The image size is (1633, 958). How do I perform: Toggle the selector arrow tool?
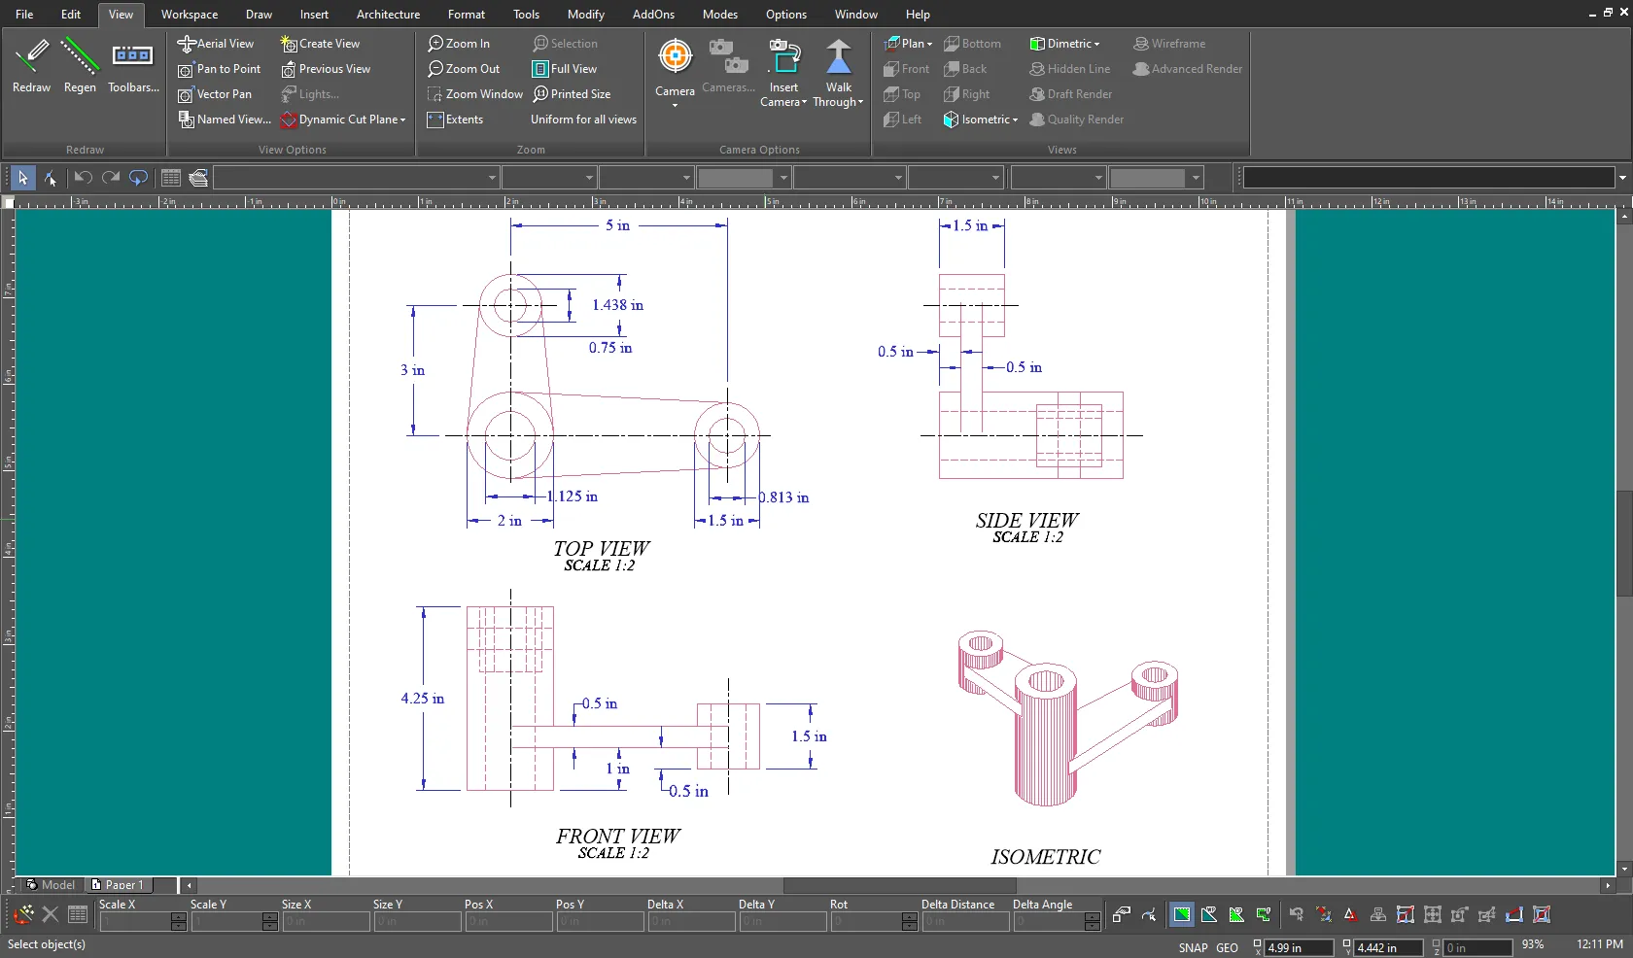pyautogui.click(x=22, y=178)
